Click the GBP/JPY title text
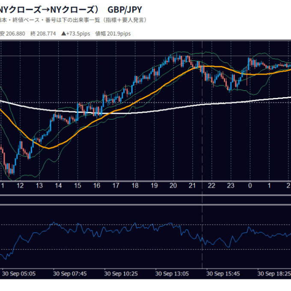The image size is (291, 291). click(x=125, y=10)
